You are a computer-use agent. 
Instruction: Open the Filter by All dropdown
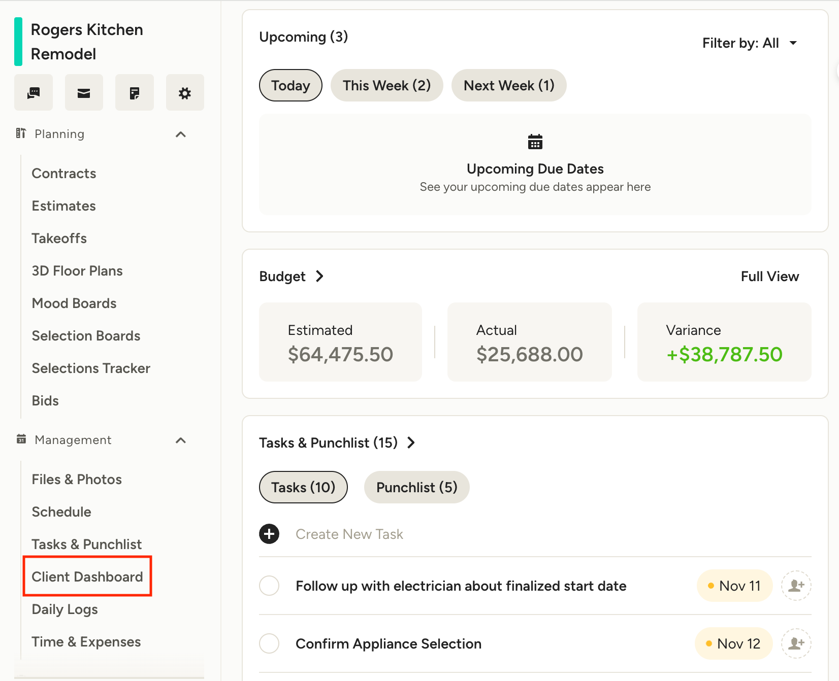tap(749, 43)
